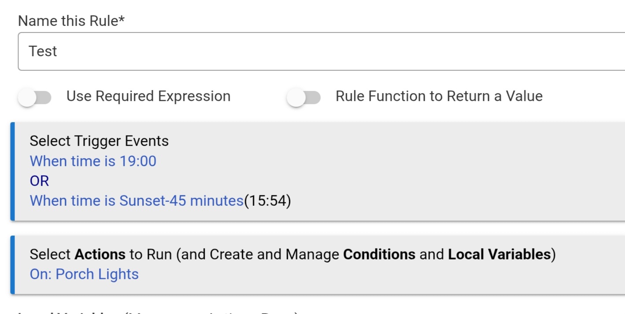Toggle the Use Required Expression switch
The image size is (625, 314).
pyautogui.click(x=34, y=97)
